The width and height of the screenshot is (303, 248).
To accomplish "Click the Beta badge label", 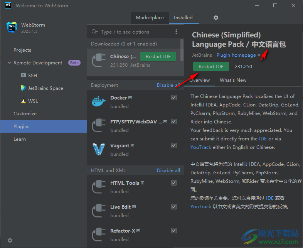I will (x=74, y=62).
